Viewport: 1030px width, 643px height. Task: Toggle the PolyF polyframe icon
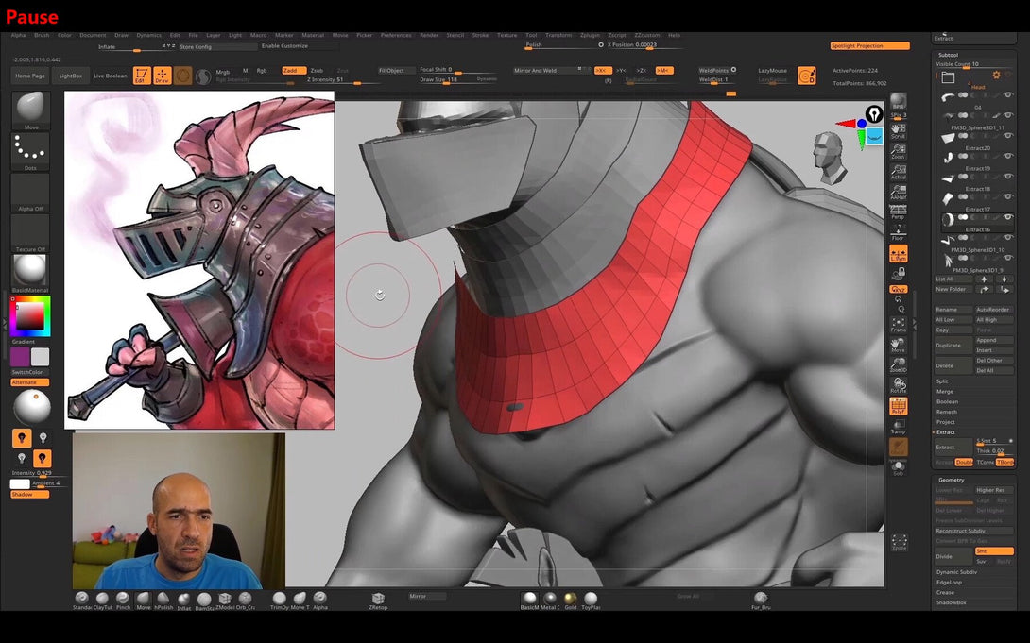[898, 406]
